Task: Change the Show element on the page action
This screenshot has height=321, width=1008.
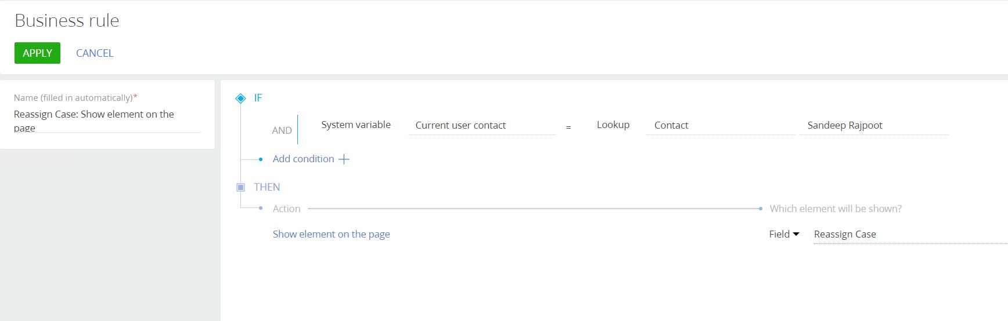Action: point(331,234)
